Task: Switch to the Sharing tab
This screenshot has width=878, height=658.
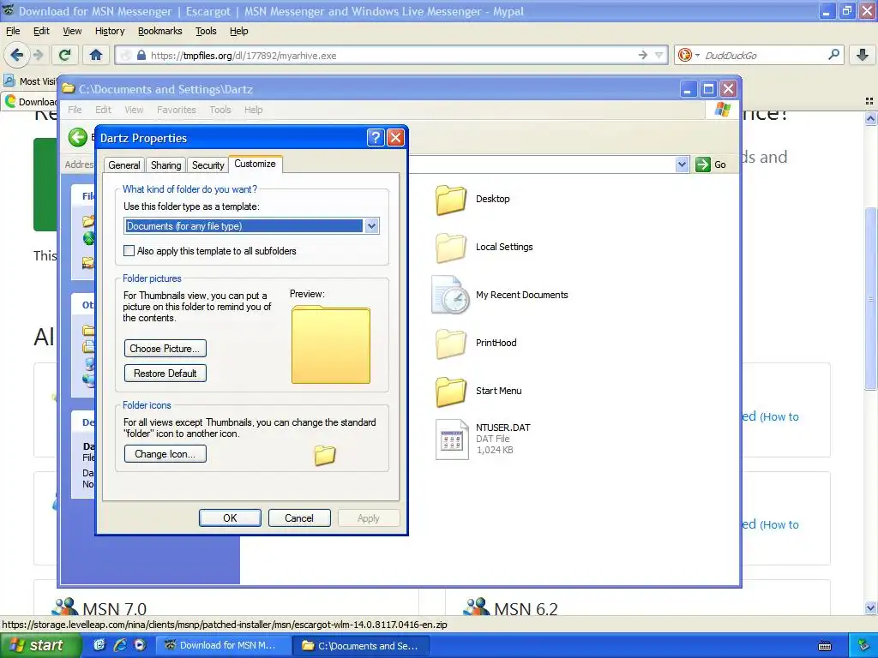Action: (165, 165)
